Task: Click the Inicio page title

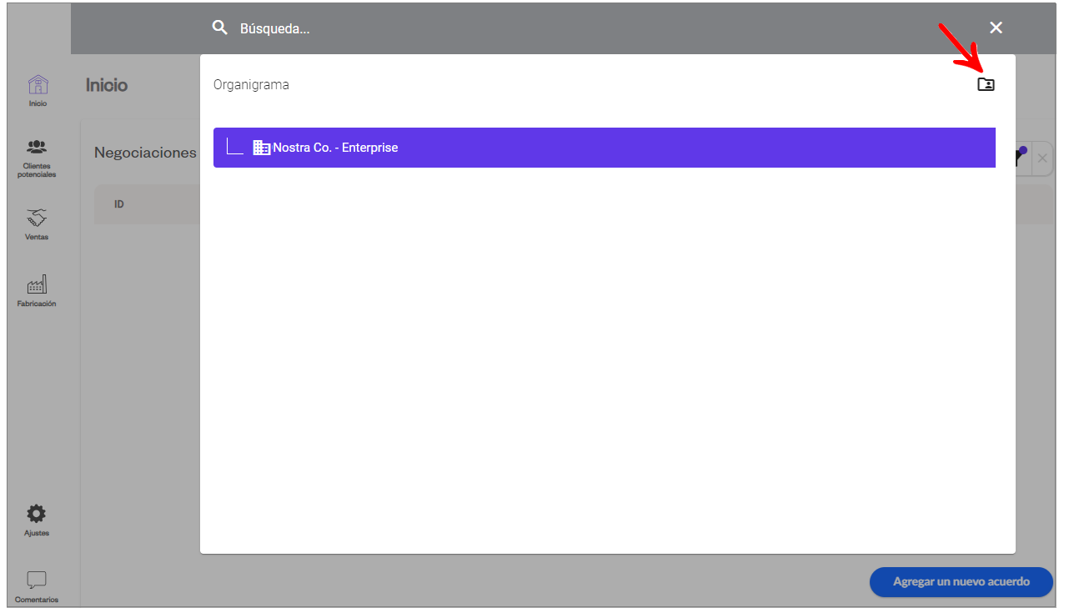Action: point(107,85)
